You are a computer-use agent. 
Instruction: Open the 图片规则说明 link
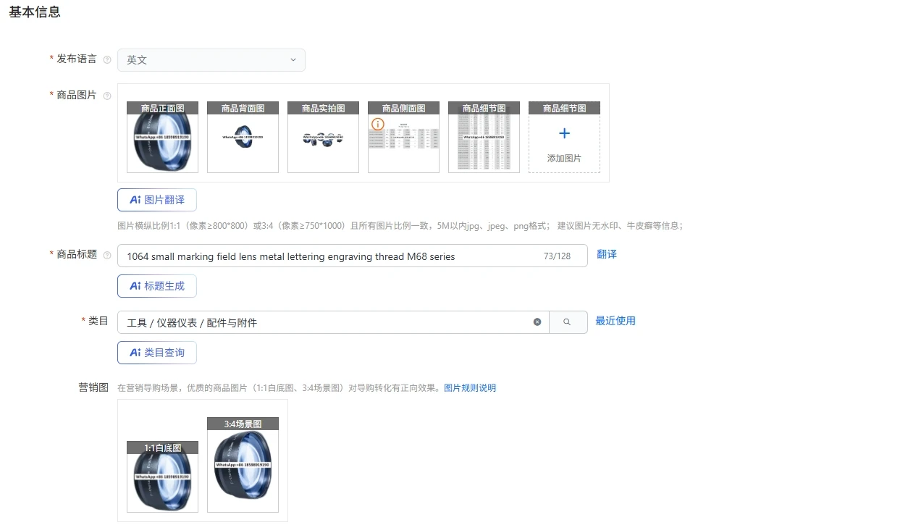tap(470, 388)
